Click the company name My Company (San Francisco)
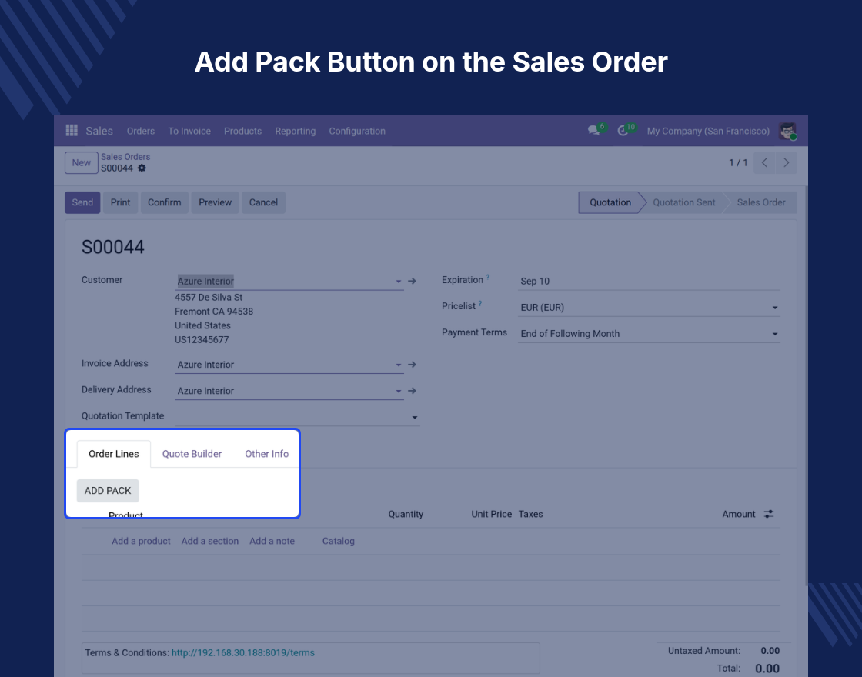 pos(708,131)
